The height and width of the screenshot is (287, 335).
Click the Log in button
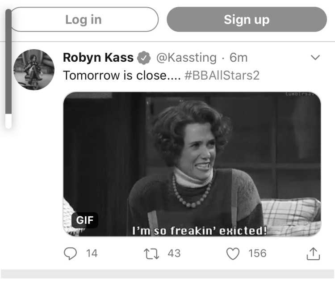84,20
